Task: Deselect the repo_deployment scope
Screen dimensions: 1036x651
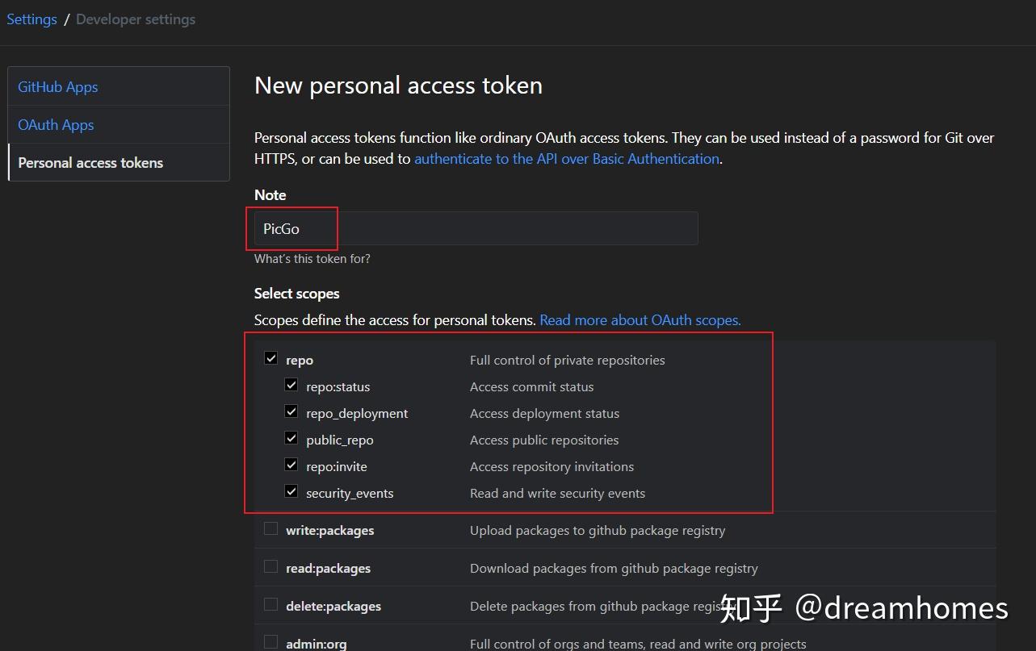Action: point(291,411)
